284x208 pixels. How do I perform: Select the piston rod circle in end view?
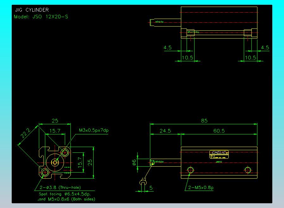55,162
